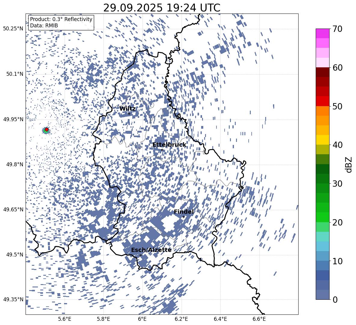Click the 6.6°E longitude label
Image resolution: width=356 pixels, height=325 pixels.
[259, 319]
